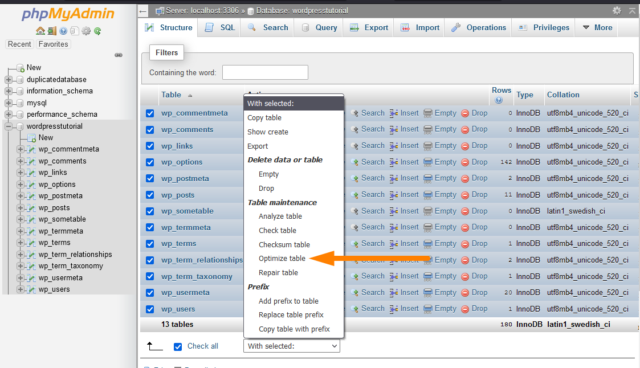Viewport: 640px width, 368px height.
Task: Click the Drop icon for wp_term_taxonomy row
Action: tap(465, 277)
